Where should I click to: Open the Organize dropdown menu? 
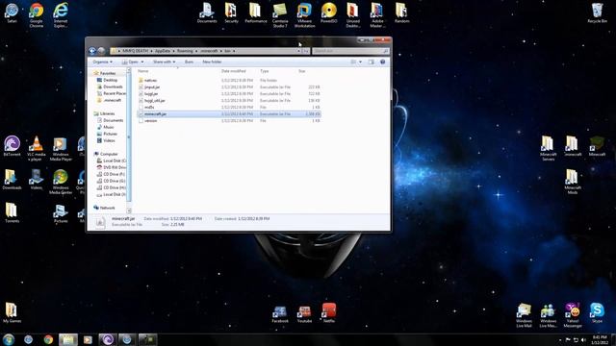(x=102, y=62)
